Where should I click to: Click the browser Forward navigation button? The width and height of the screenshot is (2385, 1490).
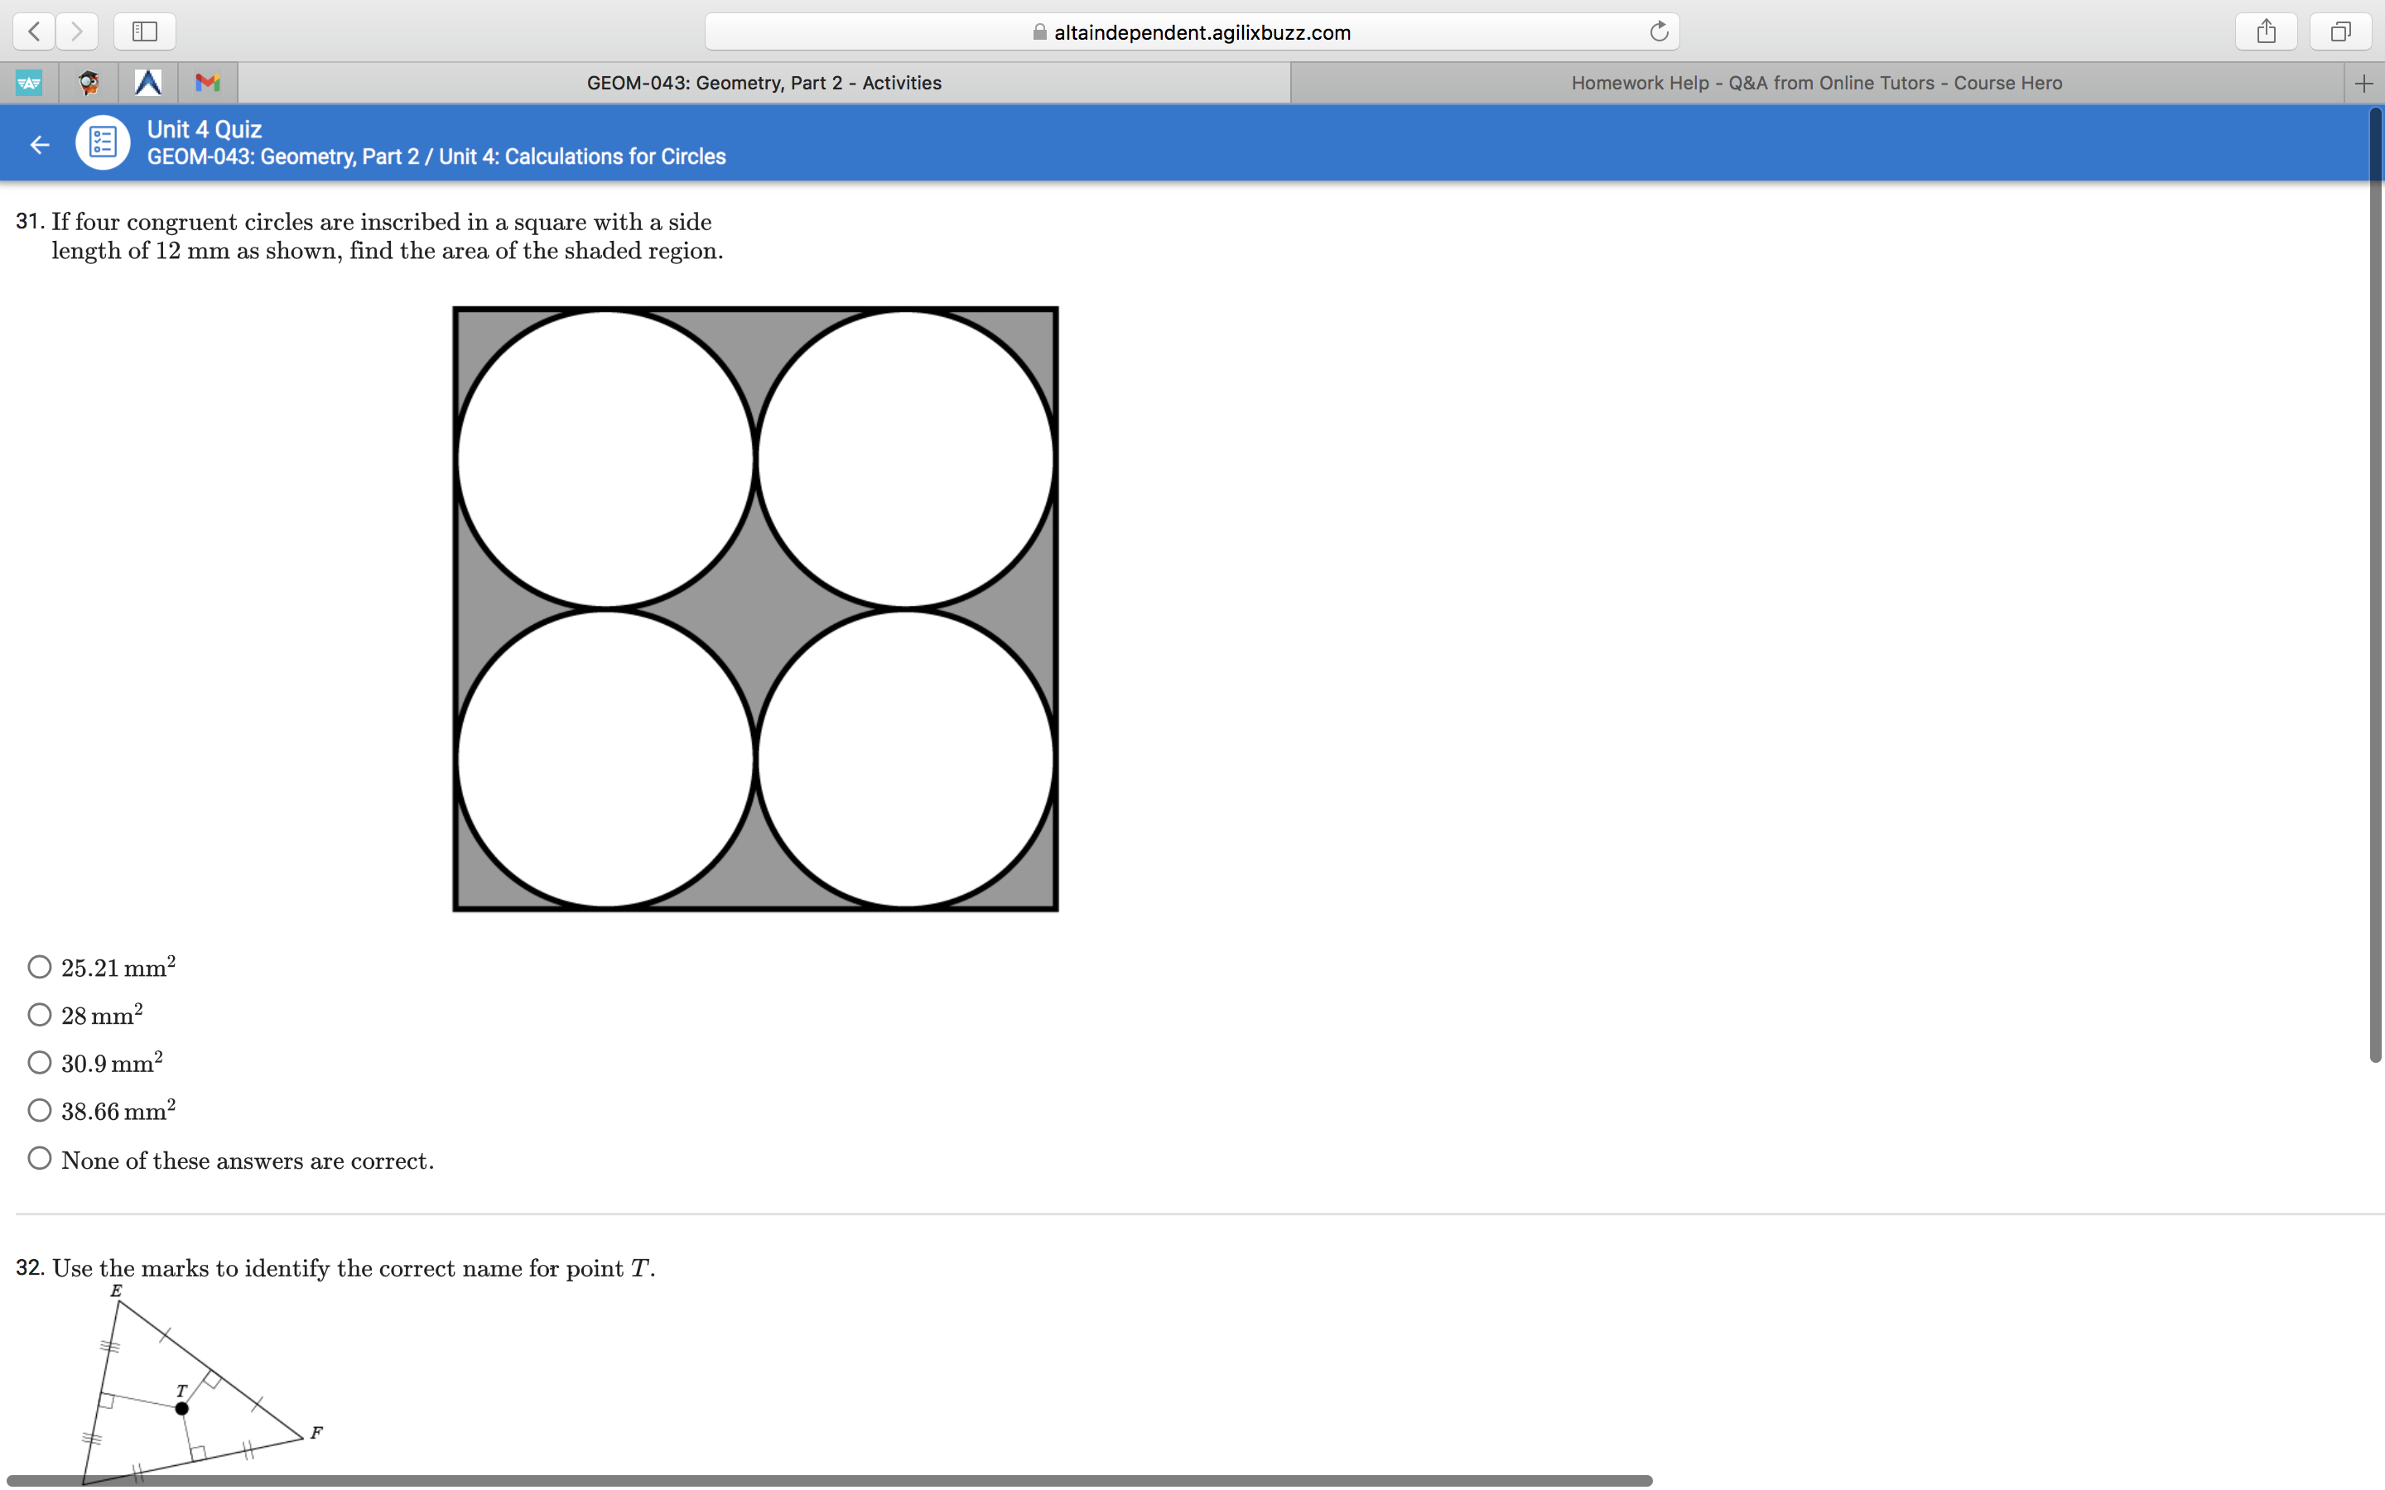pos(77,31)
